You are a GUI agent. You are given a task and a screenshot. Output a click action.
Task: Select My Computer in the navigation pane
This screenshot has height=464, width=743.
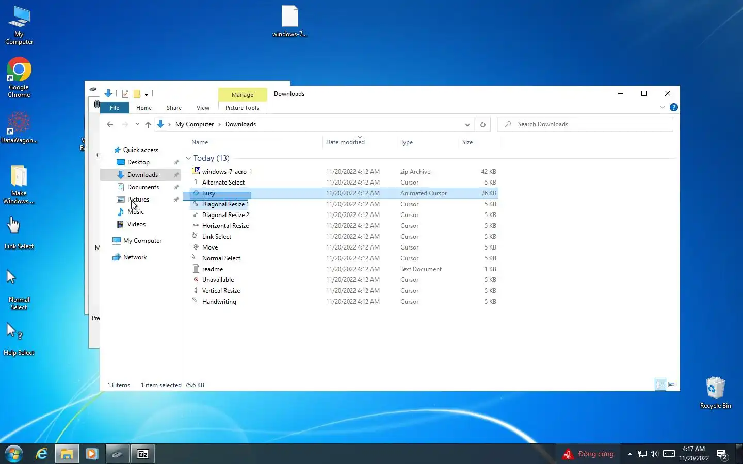(x=142, y=241)
